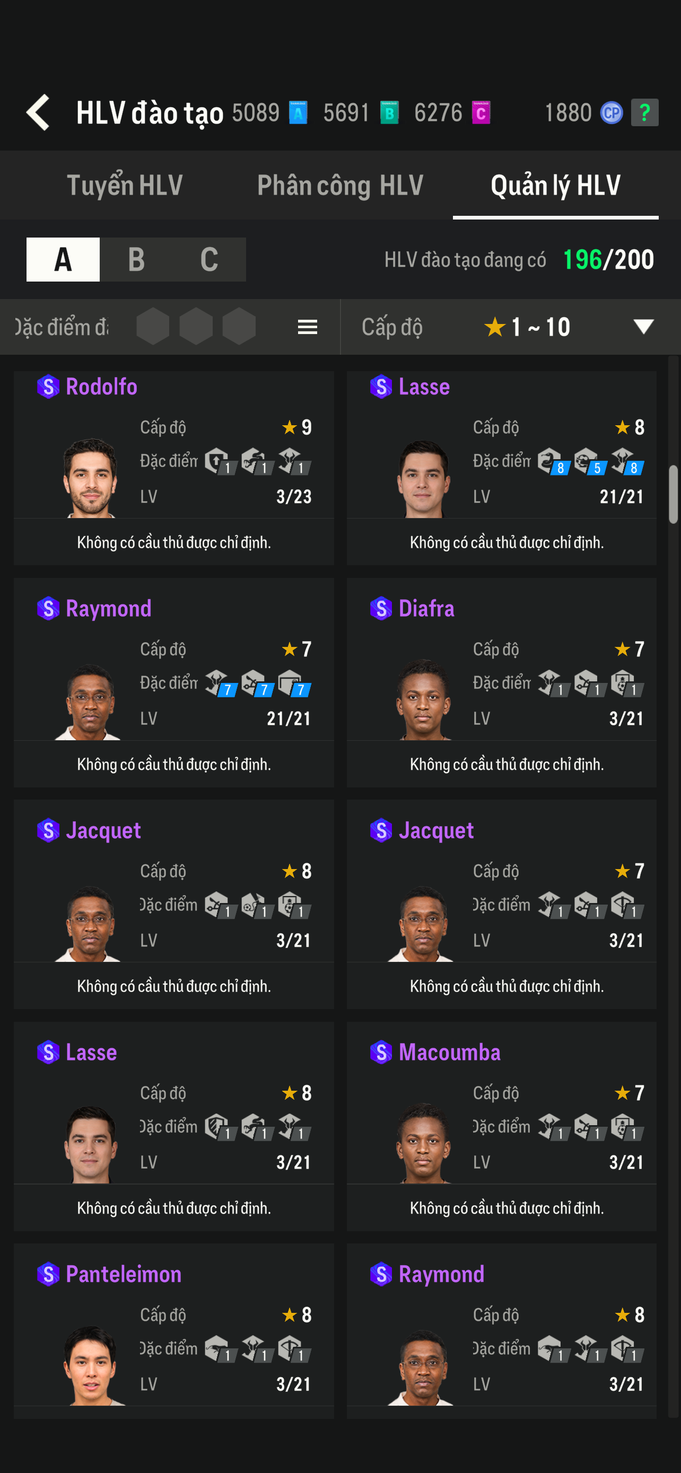Select Diafra coach name

click(426, 608)
